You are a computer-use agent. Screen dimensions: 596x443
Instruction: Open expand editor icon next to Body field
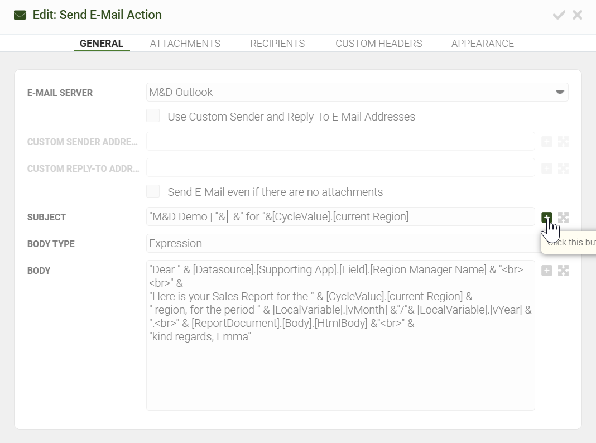pyautogui.click(x=563, y=271)
